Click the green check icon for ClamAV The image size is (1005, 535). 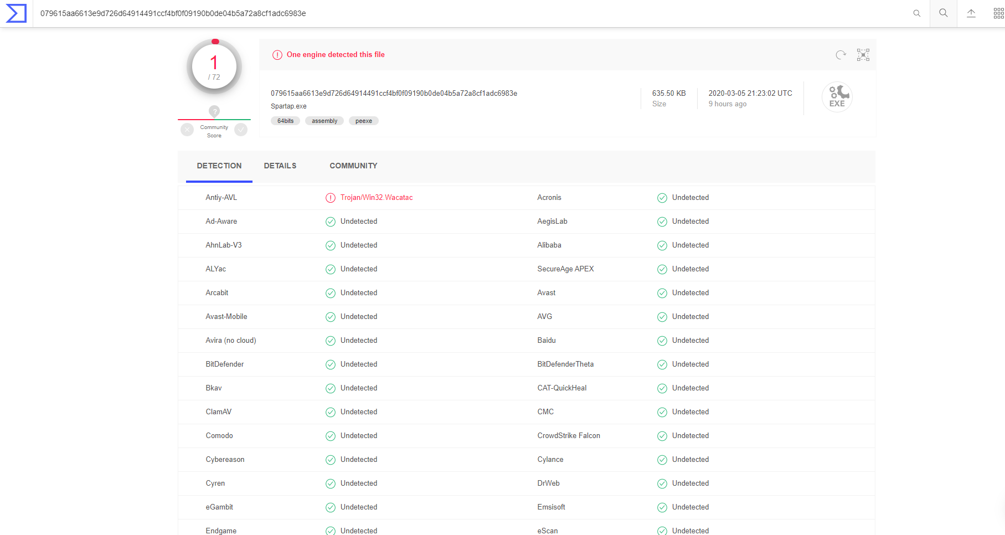pos(331,412)
